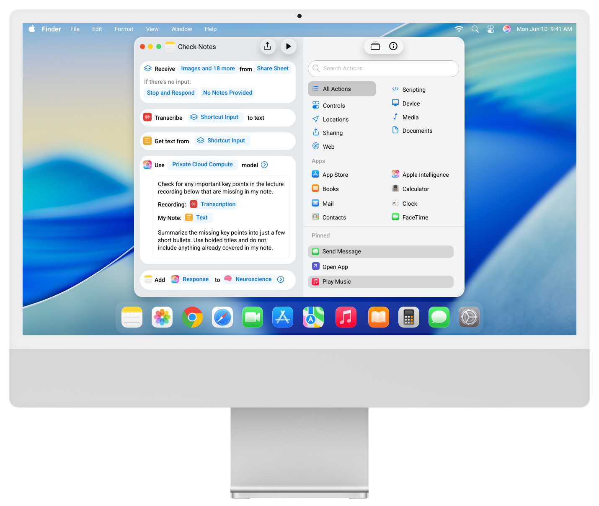Launch Maps from the Dock

pyautogui.click(x=313, y=317)
